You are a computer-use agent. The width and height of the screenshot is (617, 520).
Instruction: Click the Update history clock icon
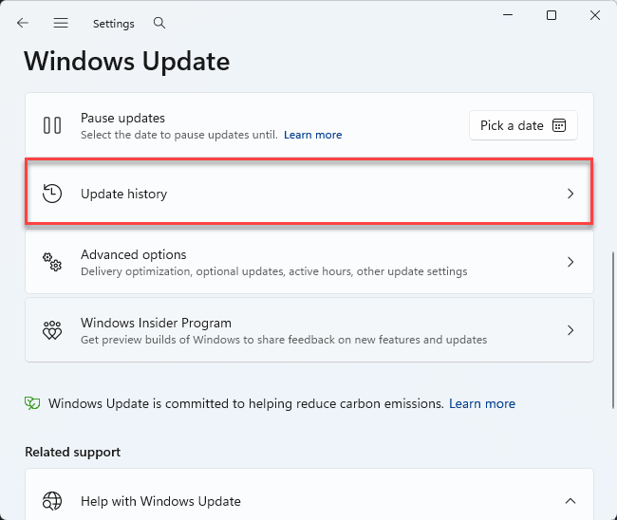52,194
